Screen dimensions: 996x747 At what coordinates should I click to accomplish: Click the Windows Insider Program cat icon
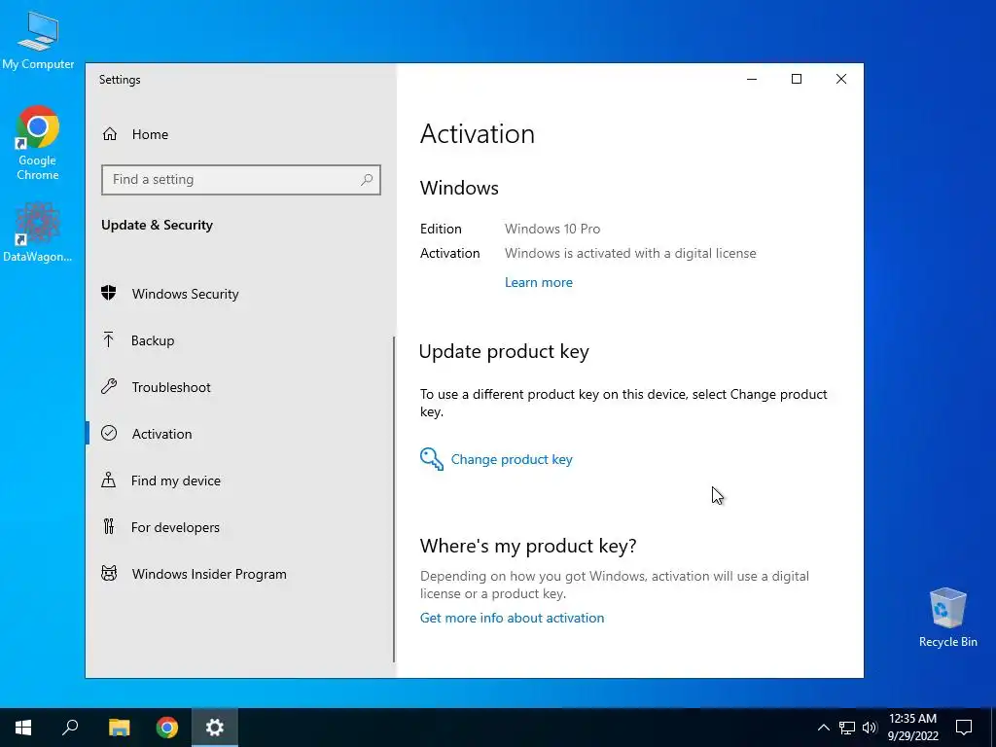109,574
